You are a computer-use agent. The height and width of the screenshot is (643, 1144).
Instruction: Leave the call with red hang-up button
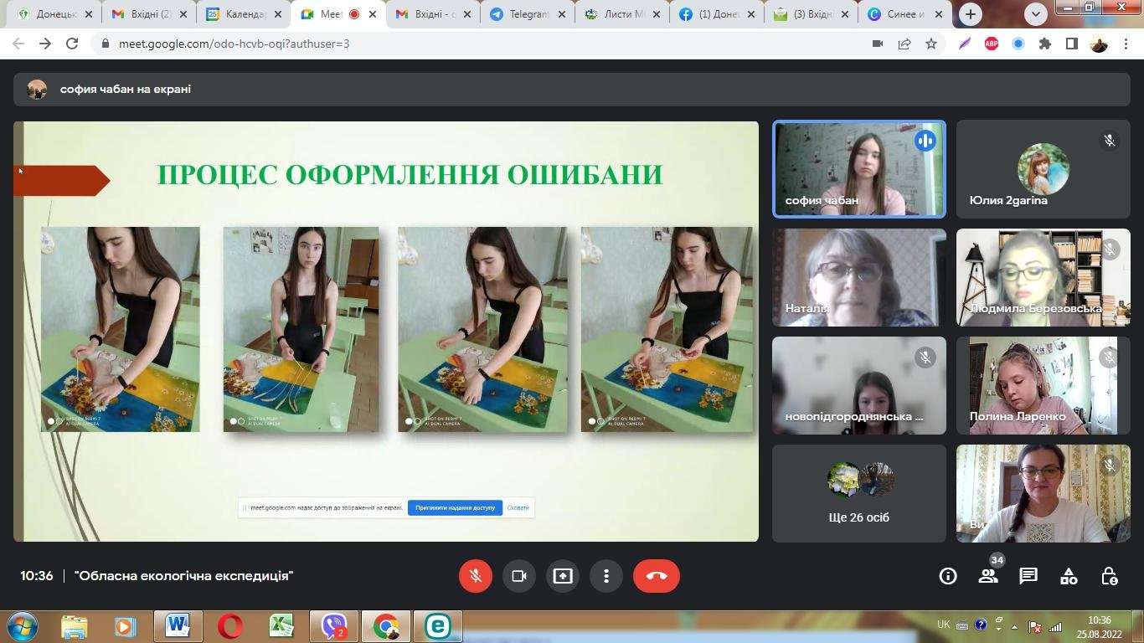(657, 576)
